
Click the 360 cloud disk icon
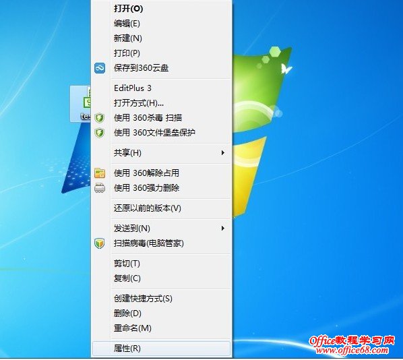100,68
